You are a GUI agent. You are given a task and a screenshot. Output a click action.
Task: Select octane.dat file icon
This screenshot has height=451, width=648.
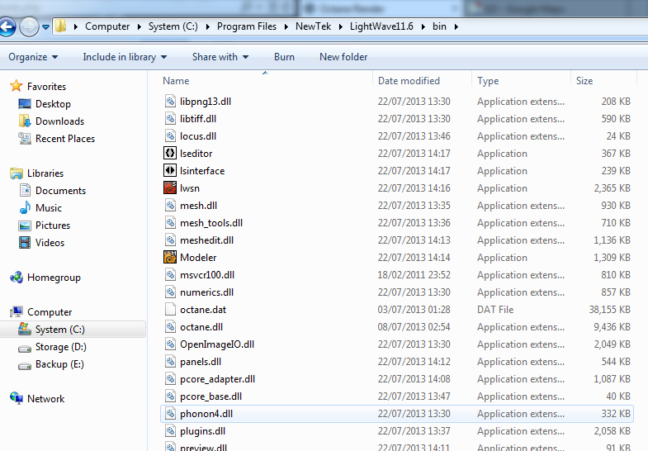(x=170, y=309)
